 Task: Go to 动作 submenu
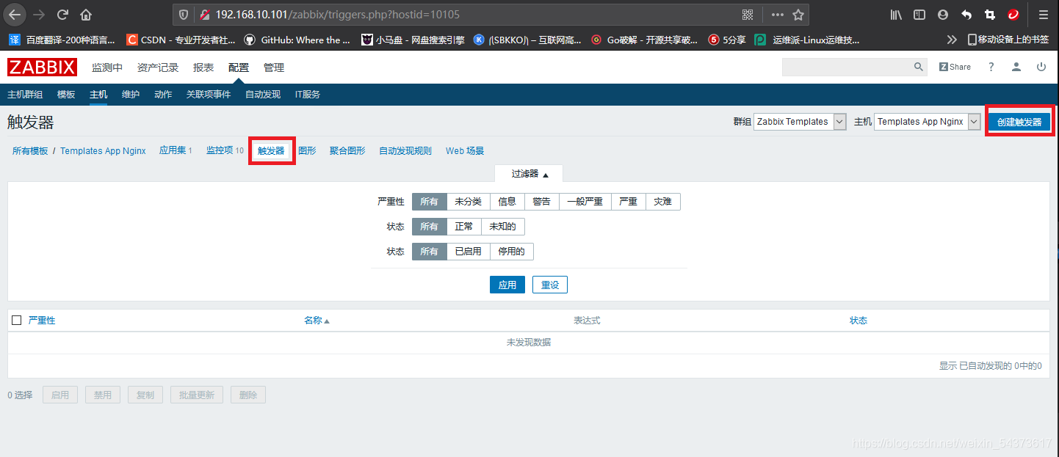163,95
